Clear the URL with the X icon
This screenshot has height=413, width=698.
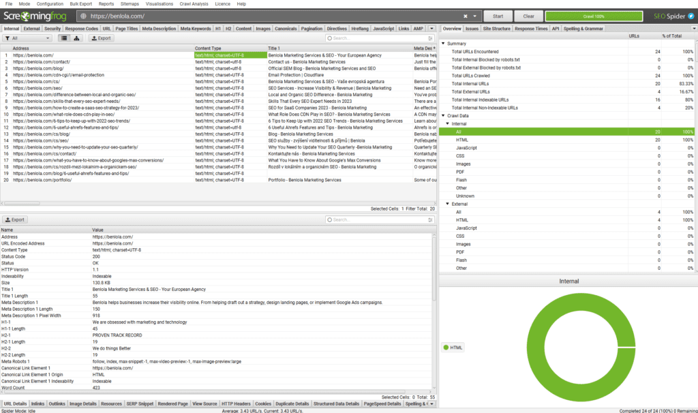pos(465,16)
